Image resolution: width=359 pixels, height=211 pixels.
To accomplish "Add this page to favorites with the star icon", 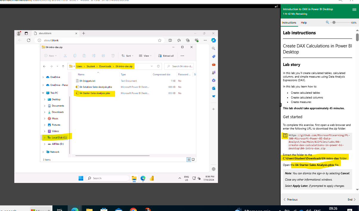I will [x=160, y=40].
